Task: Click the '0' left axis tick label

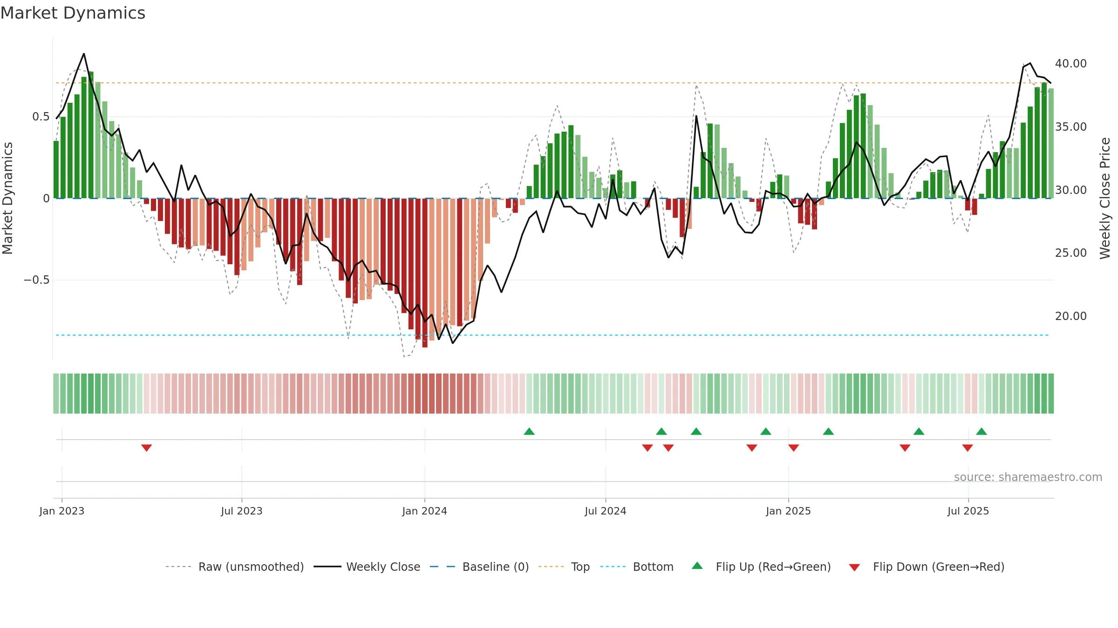Action: click(x=46, y=199)
